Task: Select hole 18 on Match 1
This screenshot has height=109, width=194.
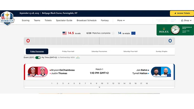Action: coord(147,83)
